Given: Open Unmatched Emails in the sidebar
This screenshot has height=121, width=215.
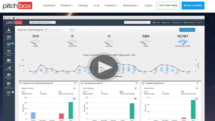Looking at the screenshot, I should pos(9,53).
